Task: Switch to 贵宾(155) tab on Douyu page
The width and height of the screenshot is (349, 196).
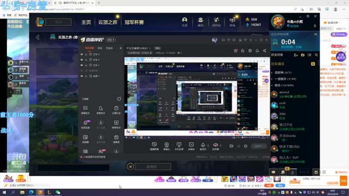Action: pyautogui.click(x=326, y=29)
